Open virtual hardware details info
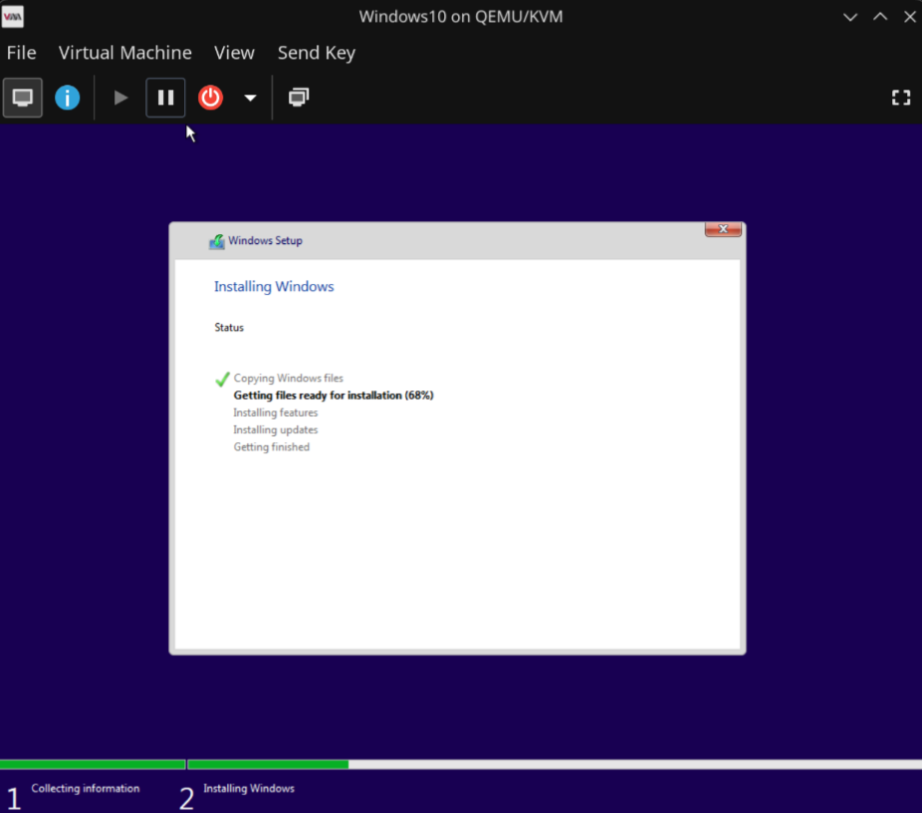This screenshot has width=922, height=813. click(x=67, y=98)
